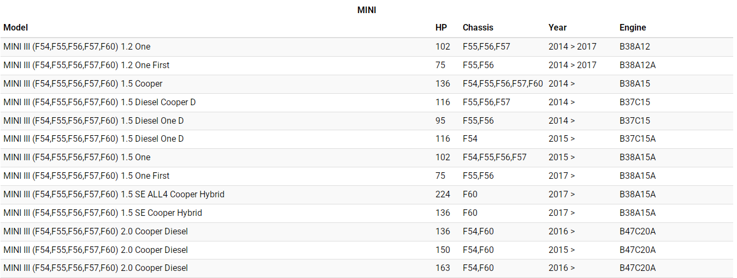
Task: Click the Model column header
Action: [15, 27]
